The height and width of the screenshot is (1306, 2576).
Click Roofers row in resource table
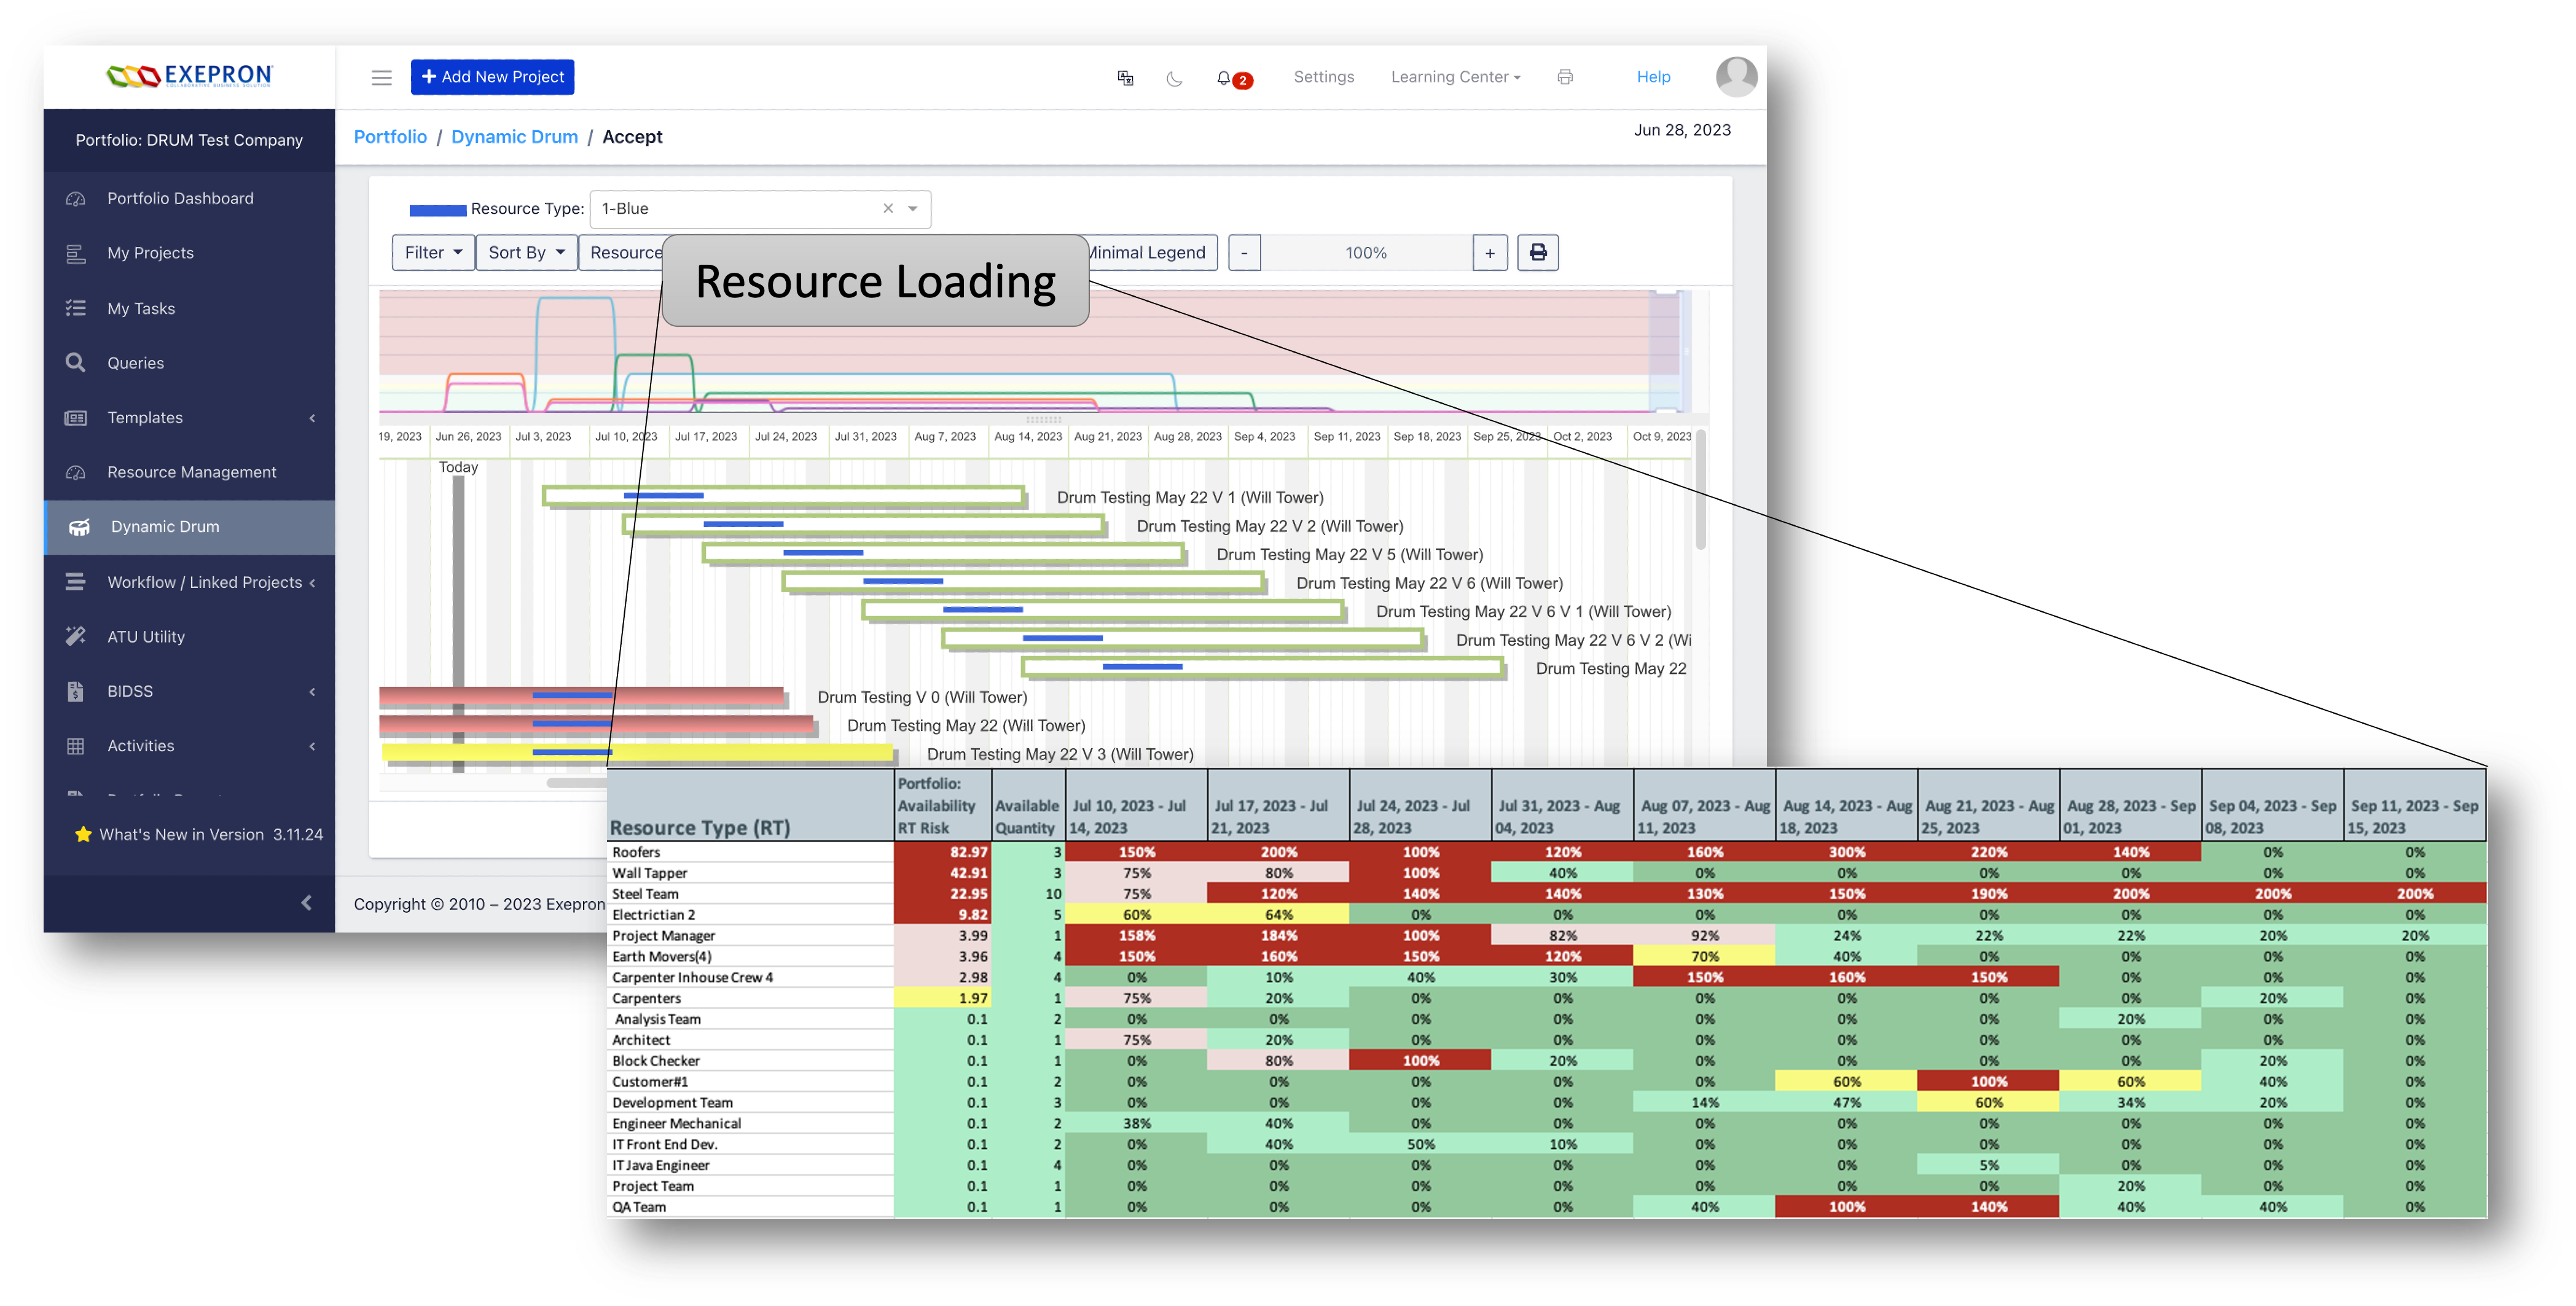pyautogui.click(x=1547, y=852)
